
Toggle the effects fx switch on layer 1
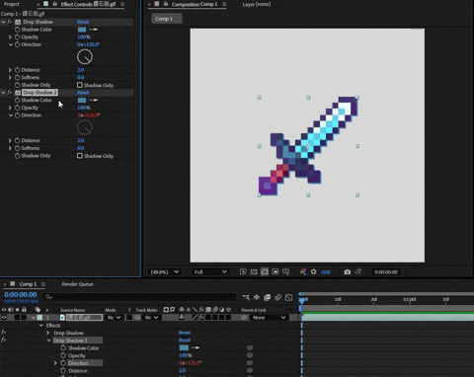[x=201, y=318]
